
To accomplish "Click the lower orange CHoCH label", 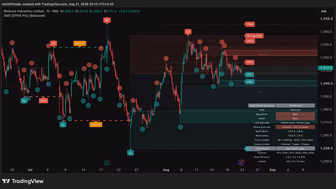I will (96, 124).
